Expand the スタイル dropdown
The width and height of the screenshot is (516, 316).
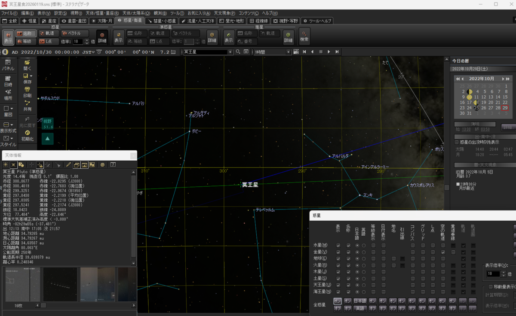click(12, 139)
